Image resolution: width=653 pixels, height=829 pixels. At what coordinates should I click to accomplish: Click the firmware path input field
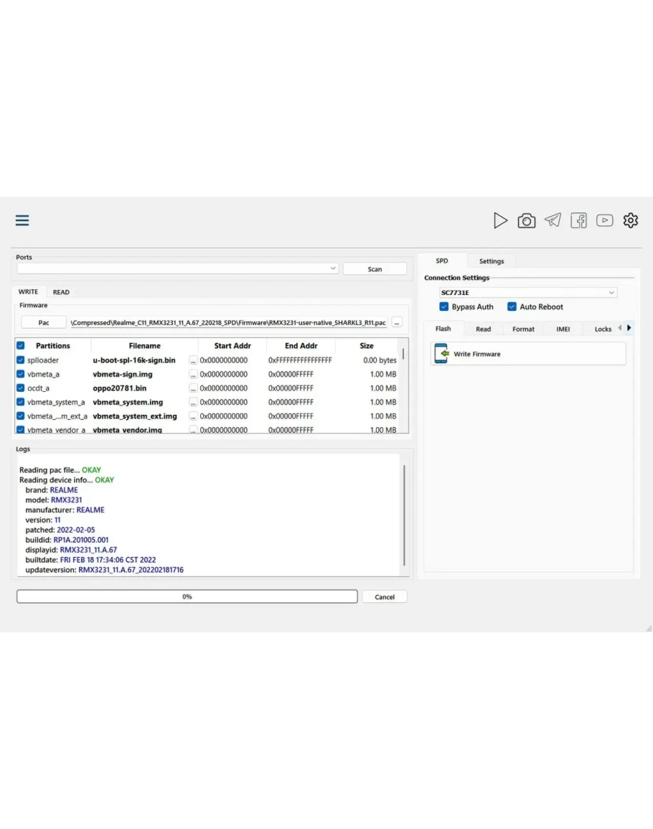228,323
